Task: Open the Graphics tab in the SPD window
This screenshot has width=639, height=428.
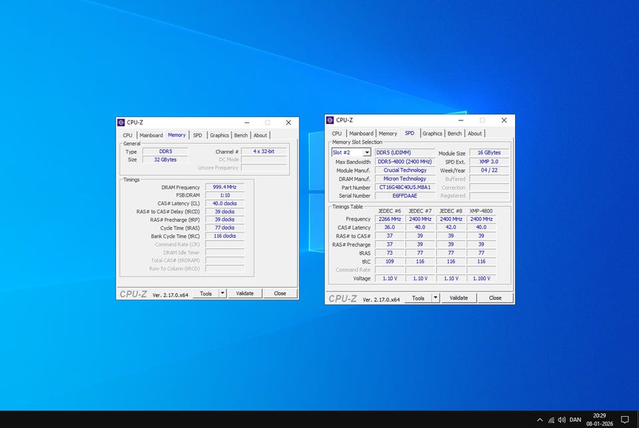Action: point(432,133)
